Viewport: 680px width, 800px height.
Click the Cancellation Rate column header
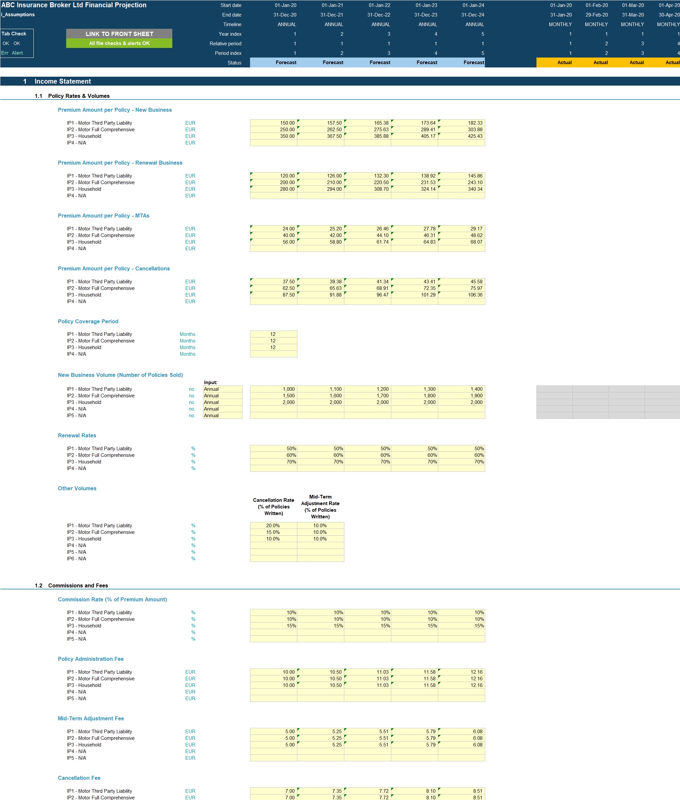click(x=274, y=507)
